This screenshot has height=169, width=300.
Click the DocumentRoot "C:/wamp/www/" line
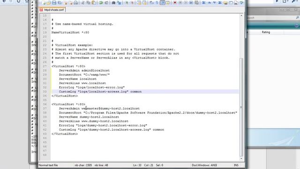84,75
